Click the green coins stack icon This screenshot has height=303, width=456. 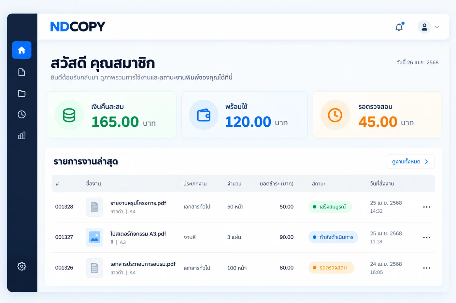(69, 115)
